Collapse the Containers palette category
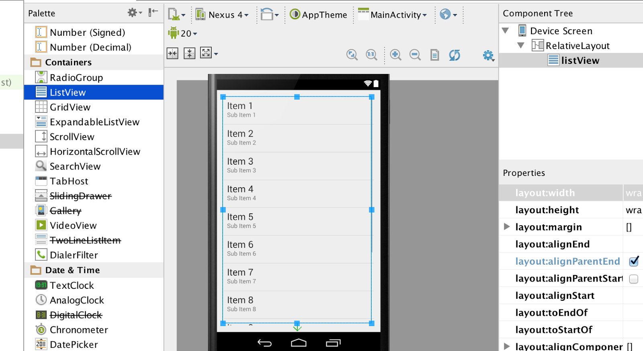643x351 pixels. click(x=94, y=62)
